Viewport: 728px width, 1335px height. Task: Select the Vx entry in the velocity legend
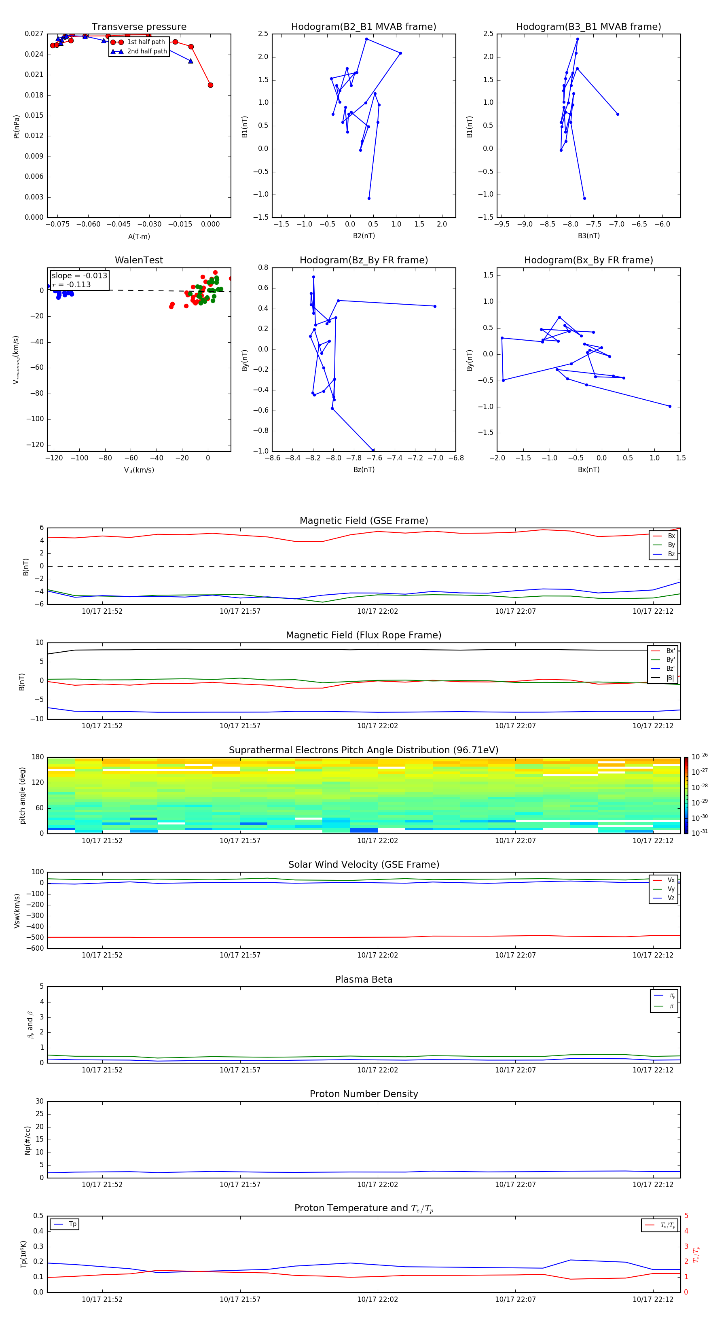[x=664, y=880]
